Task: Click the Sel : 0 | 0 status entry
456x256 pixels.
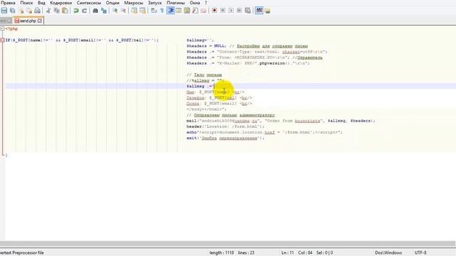Action: coord(325,253)
